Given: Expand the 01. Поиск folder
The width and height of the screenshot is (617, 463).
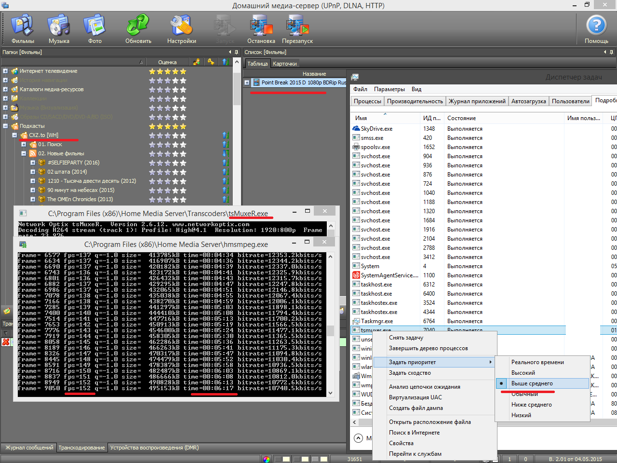Looking at the screenshot, I should coord(24,145).
